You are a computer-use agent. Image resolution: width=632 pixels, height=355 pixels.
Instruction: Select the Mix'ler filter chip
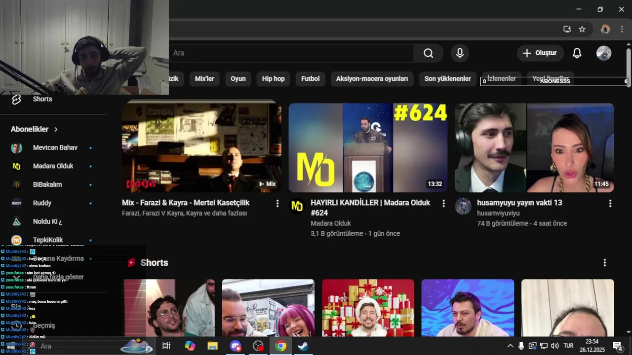click(x=204, y=79)
